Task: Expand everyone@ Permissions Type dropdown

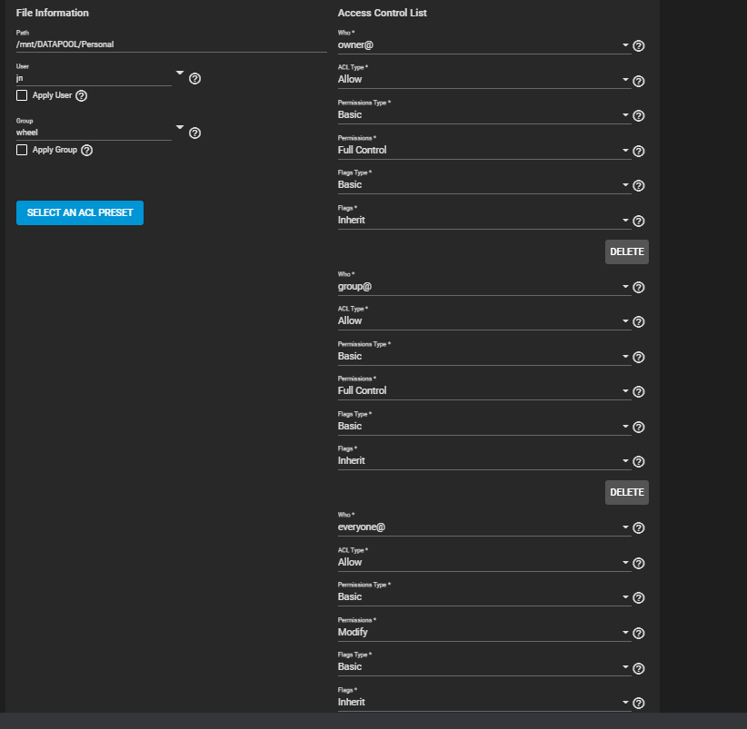Action: pos(484,596)
